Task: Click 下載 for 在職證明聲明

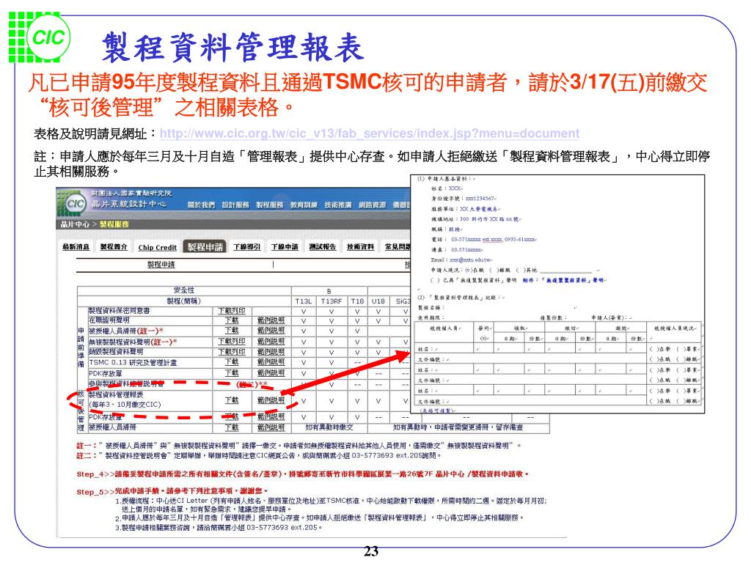Action: [x=232, y=321]
